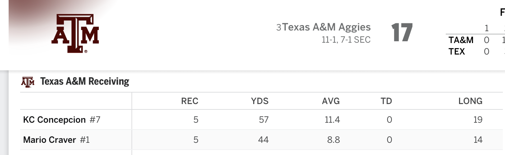This screenshot has width=505, height=155.
Task: Click the AVG column header
Action: point(331,101)
